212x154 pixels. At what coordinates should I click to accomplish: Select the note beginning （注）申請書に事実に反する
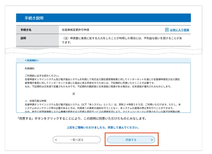coord(122,40)
